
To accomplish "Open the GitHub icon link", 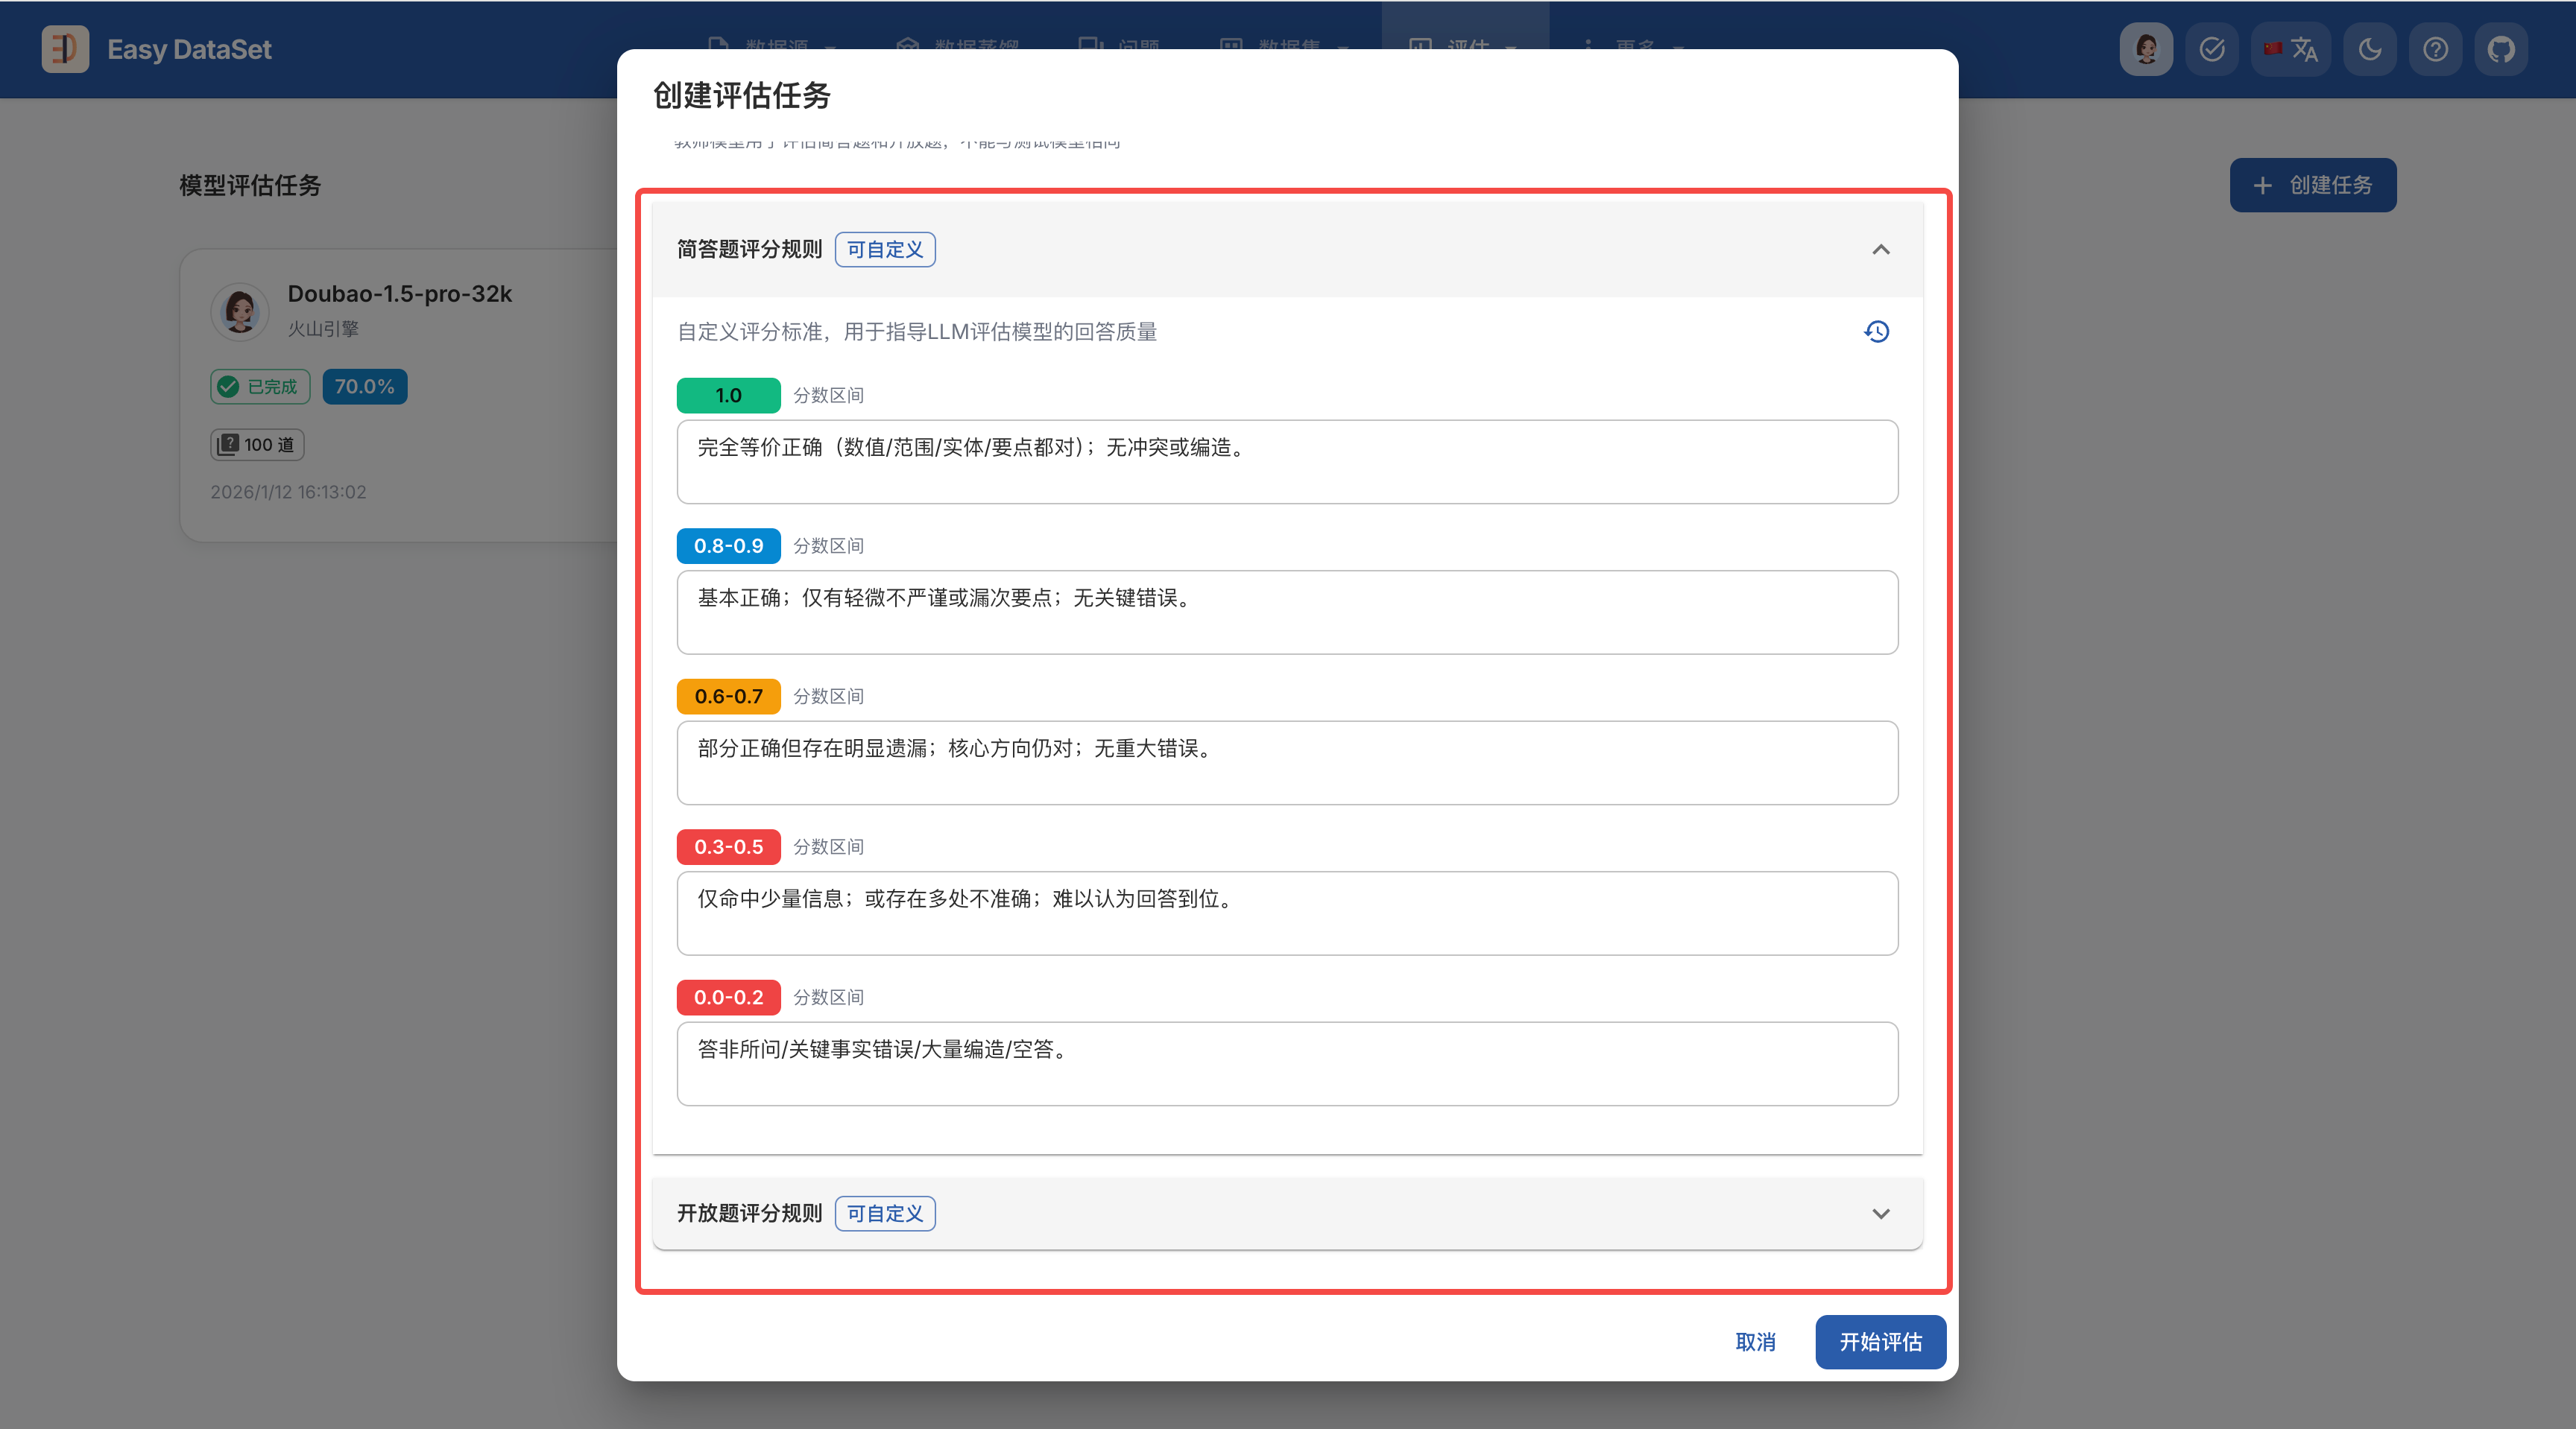I will coord(2501,49).
